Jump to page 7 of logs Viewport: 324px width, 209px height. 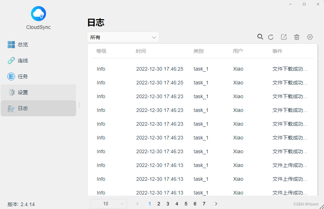click(x=204, y=204)
